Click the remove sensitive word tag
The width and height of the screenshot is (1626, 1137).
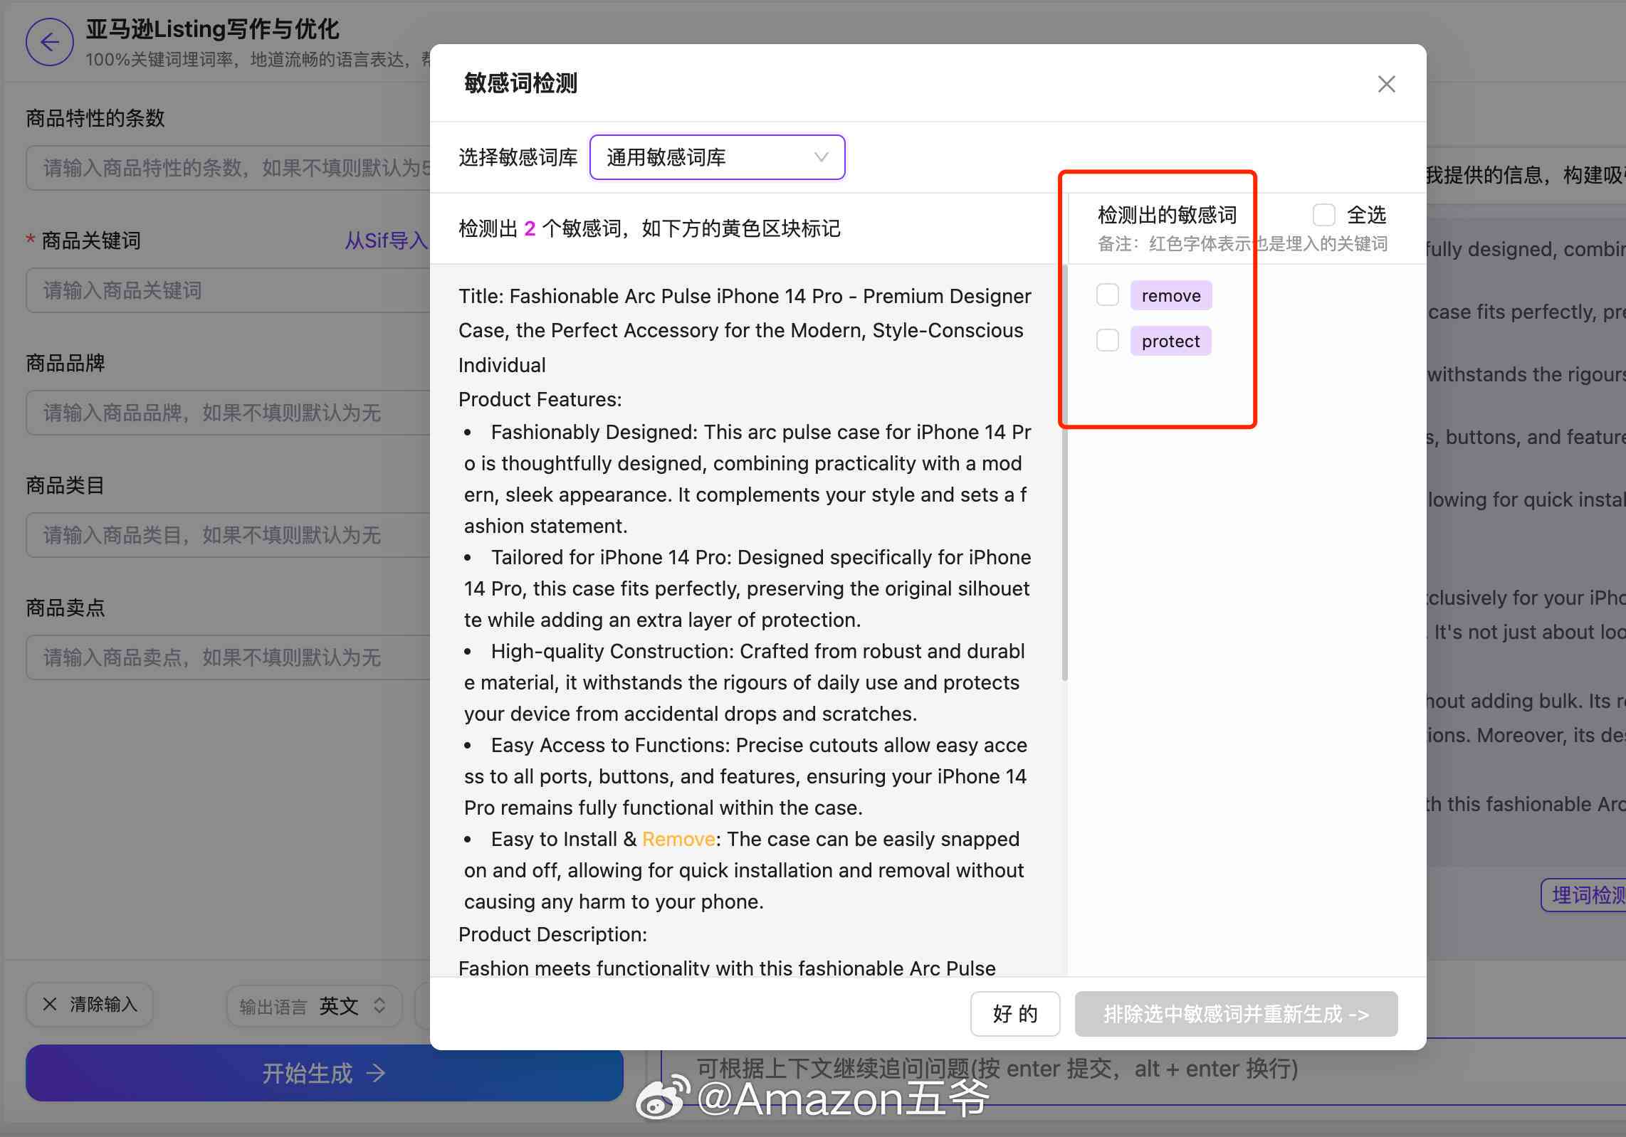click(1171, 295)
